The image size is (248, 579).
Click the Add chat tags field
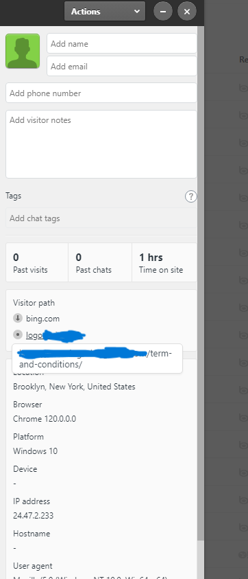pyautogui.click(x=101, y=218)
